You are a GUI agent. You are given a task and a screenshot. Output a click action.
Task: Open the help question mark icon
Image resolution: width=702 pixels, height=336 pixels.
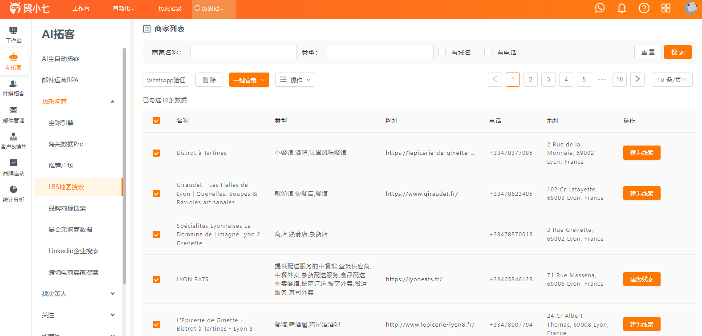click(x=644, y=8)
